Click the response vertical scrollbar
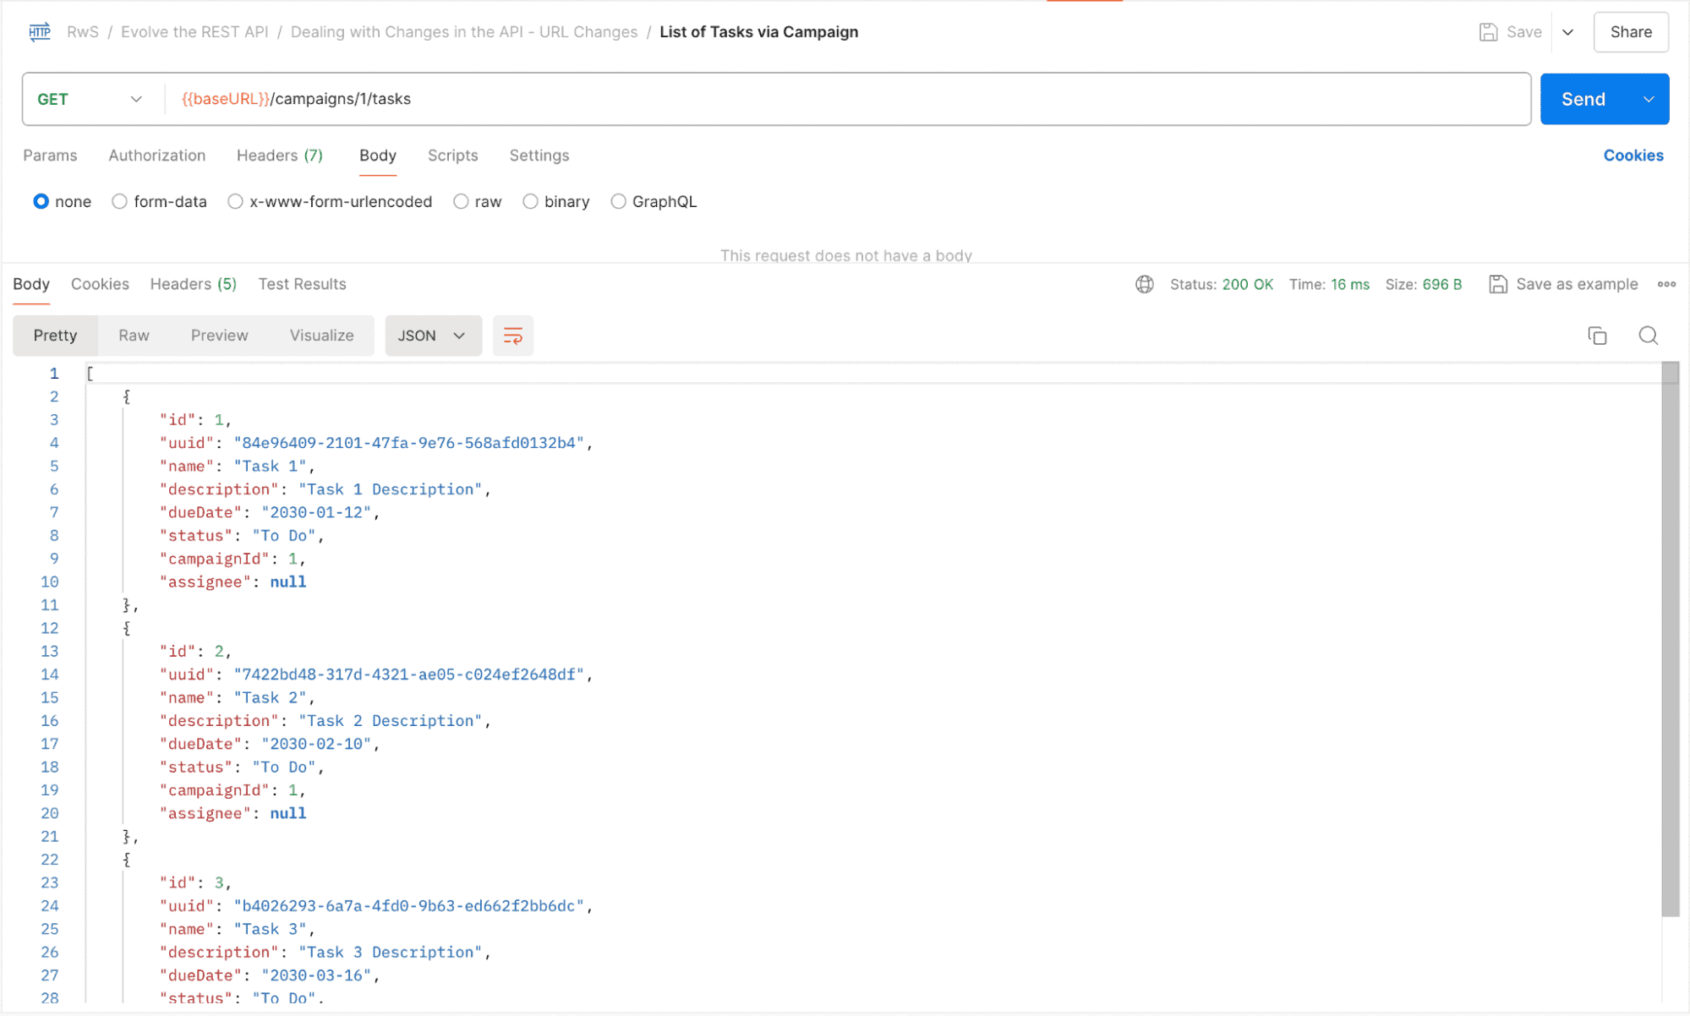 1670,639
